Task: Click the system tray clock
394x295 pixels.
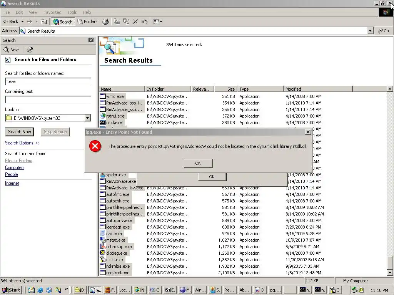Action: tap(379, 290)
